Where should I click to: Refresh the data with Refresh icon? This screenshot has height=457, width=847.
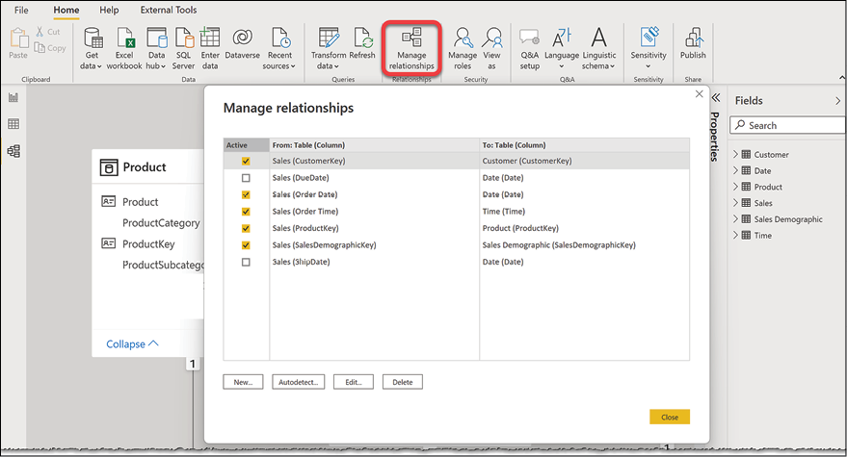tap(363, 38)
